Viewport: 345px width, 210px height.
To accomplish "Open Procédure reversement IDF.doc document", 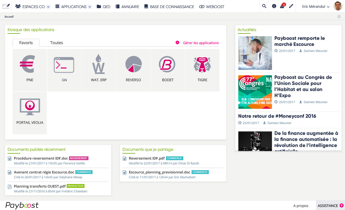I will tap(41, 158).
